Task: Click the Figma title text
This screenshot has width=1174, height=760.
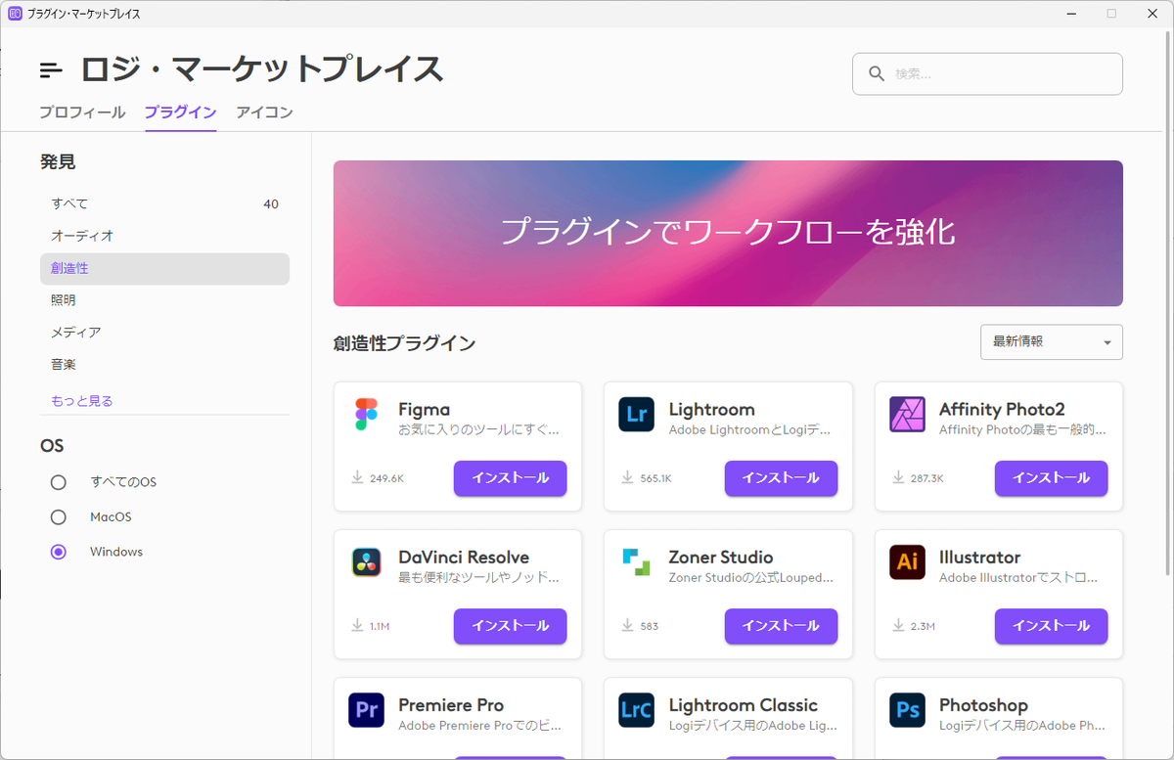Action: click(x=425, y=410)
